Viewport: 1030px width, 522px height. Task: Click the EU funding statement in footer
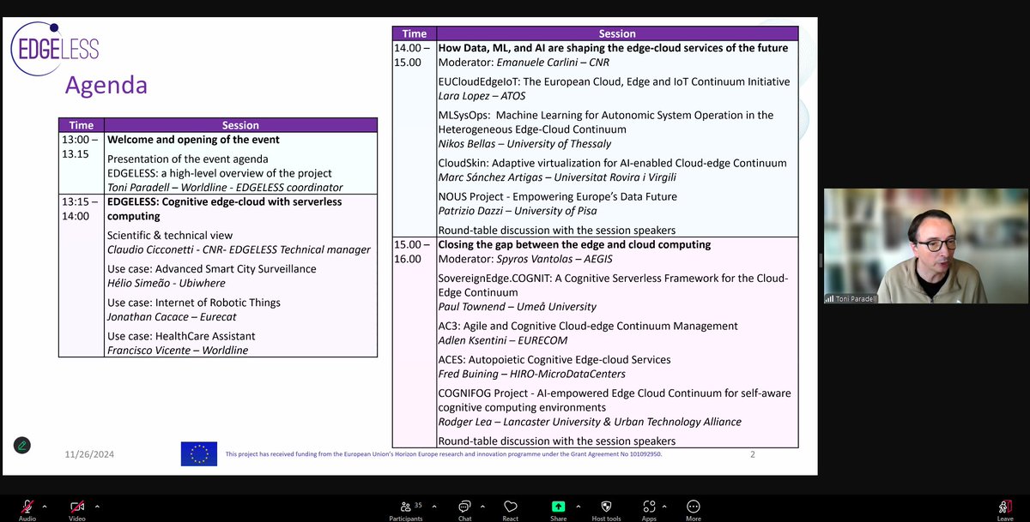click(444, 454)
